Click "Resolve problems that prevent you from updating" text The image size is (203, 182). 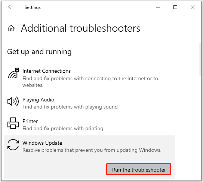pyautogui.click(x=80, y=150)
